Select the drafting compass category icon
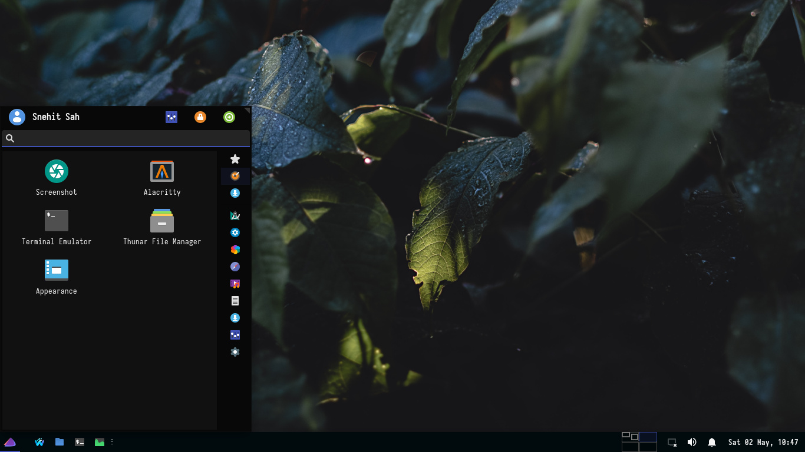 click(x=235, y=215)
